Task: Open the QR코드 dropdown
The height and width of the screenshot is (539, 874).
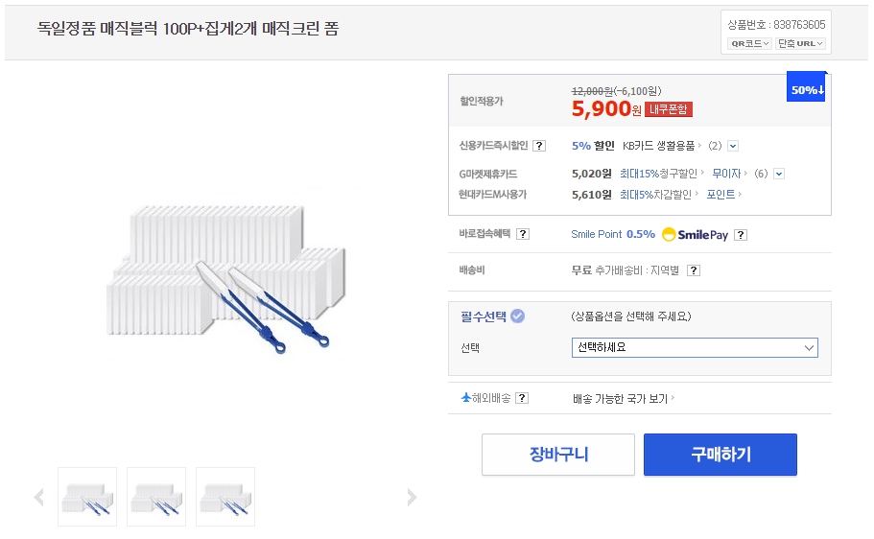Action: point(750,43)
